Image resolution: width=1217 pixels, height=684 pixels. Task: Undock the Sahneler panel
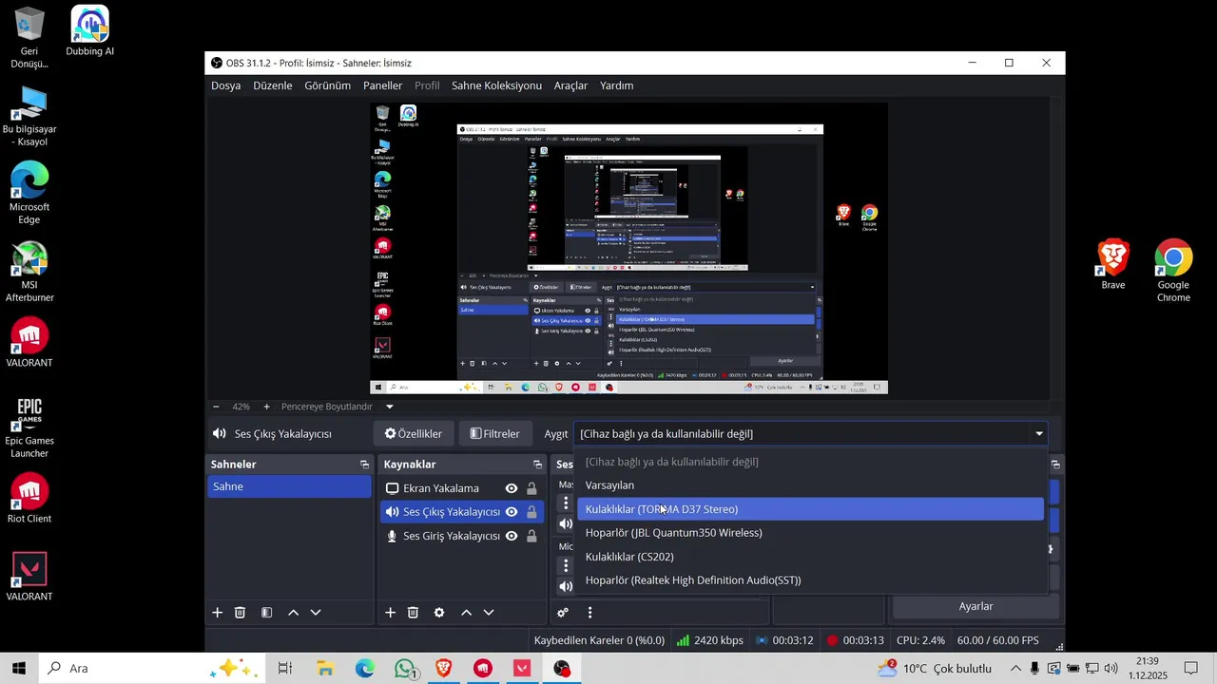(x=364, y=465)
